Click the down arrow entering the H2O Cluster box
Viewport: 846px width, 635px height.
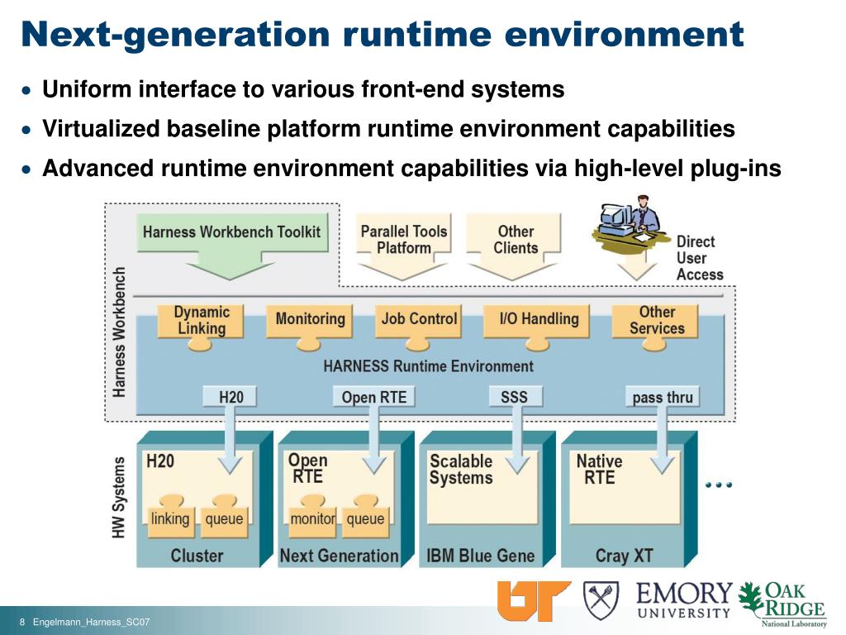pos(231,440)
